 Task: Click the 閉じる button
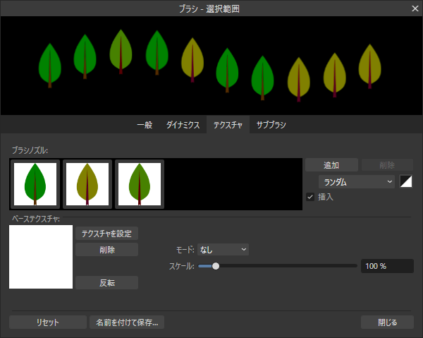pyautogui.click(x=387, y=322)
